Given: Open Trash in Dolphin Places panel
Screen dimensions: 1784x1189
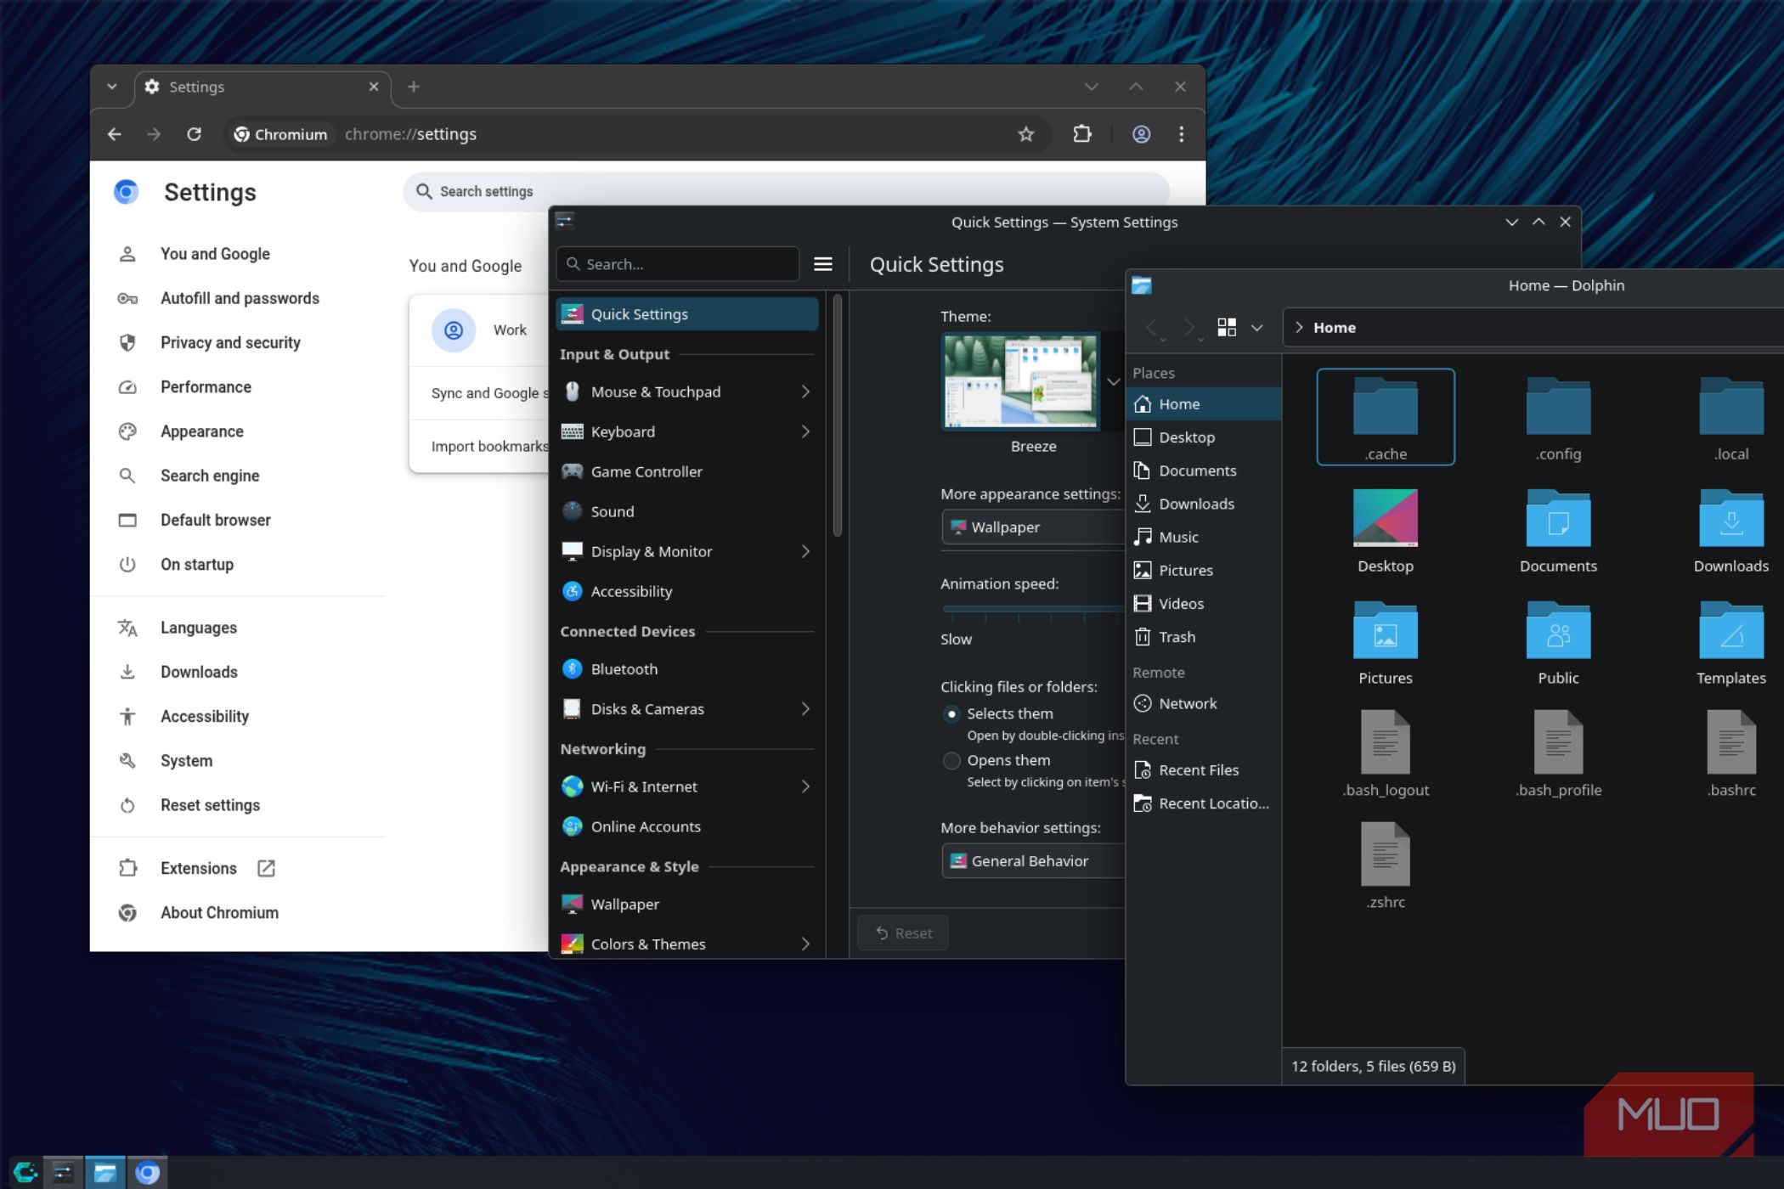Looking at the screenshot, I should 1204,637.
